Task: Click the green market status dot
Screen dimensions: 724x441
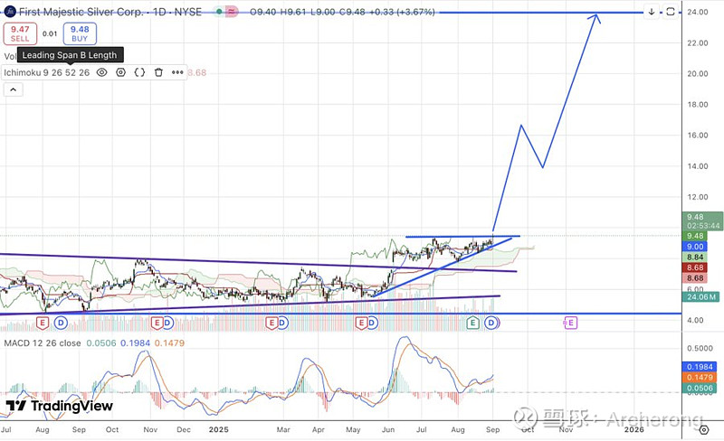Action: (x=219, y=12)
